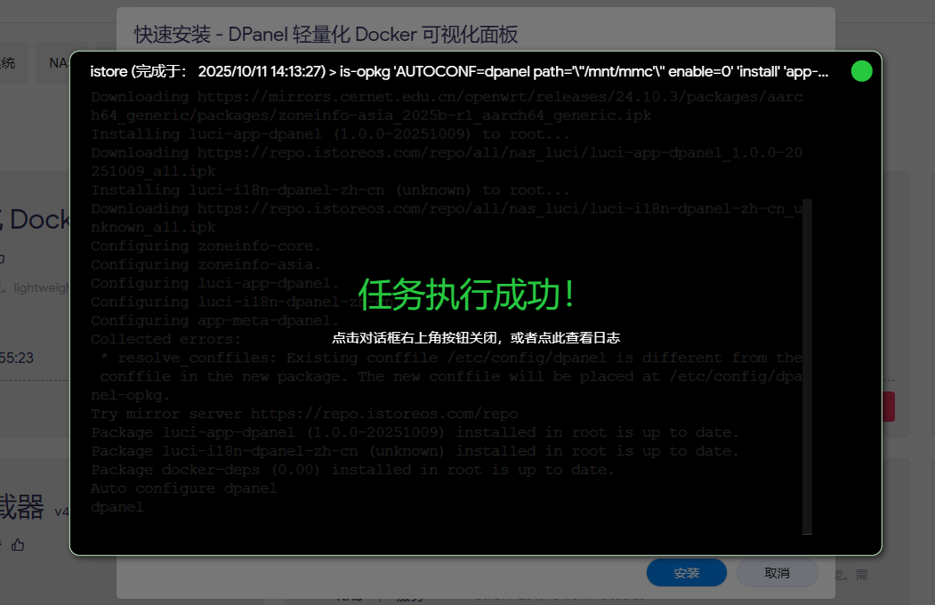
Task: Click the istore command title in the header
Action: coord(459,71)
